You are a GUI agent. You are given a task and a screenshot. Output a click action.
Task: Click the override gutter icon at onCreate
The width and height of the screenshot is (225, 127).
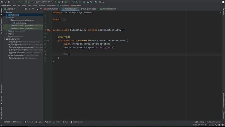coord(48,41)
